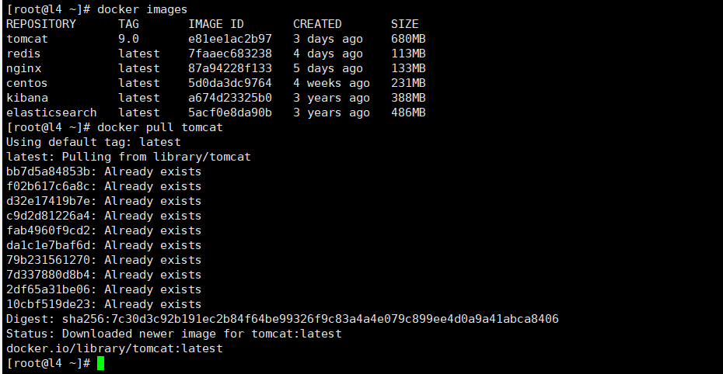Click the 113MB size value
Image resolution: width=723 pixels, height=374 pixels.
(x=408, y=54)
